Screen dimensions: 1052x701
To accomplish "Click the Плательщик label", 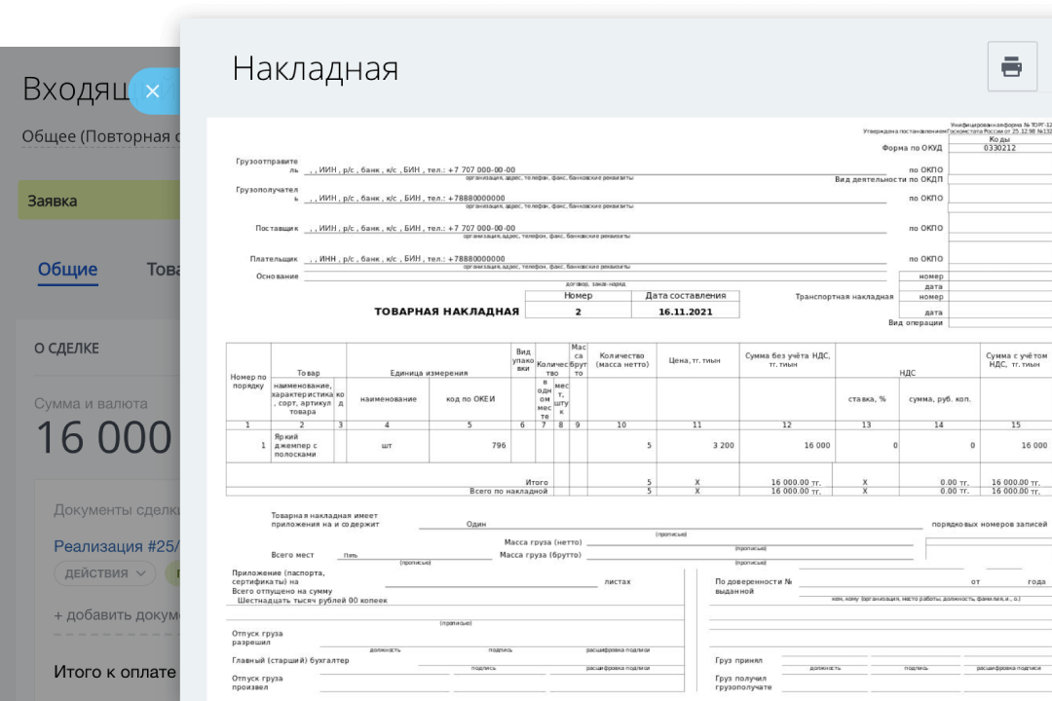I will pos(274,259).
